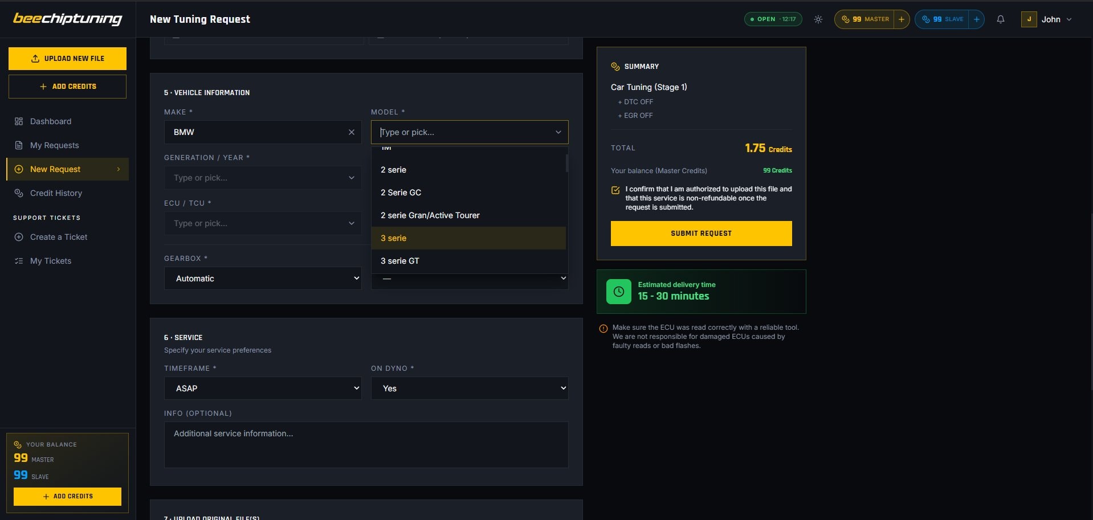Screen dimensions: 1093x520
Task: Open the dropdown showing a dash
Action: click(x=470, y=281)
